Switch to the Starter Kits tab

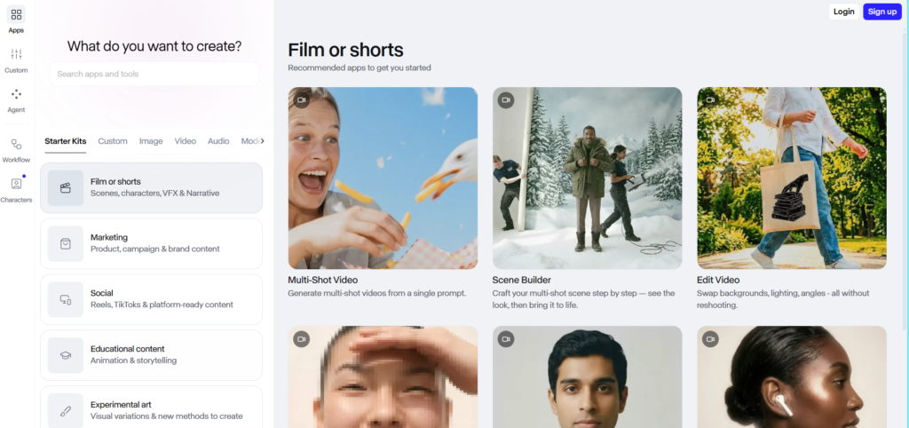(66, 141)
